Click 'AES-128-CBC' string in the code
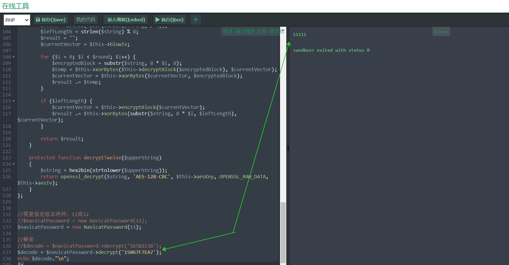 (x=152, y=177)
